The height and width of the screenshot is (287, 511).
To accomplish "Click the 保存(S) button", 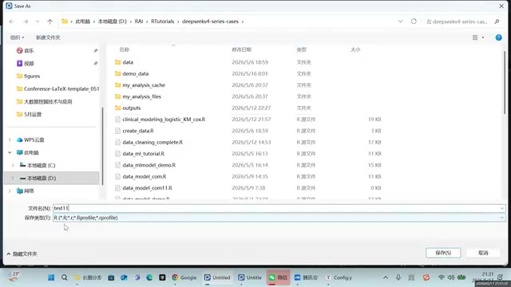I will click(x=443, y=253).
